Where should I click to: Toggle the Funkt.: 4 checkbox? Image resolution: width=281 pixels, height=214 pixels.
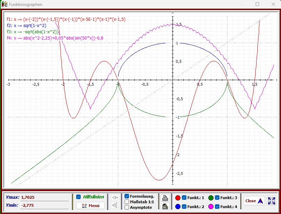[x=217, y=207]
